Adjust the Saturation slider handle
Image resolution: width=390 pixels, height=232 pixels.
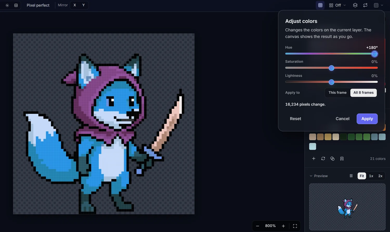pos(331,68)
